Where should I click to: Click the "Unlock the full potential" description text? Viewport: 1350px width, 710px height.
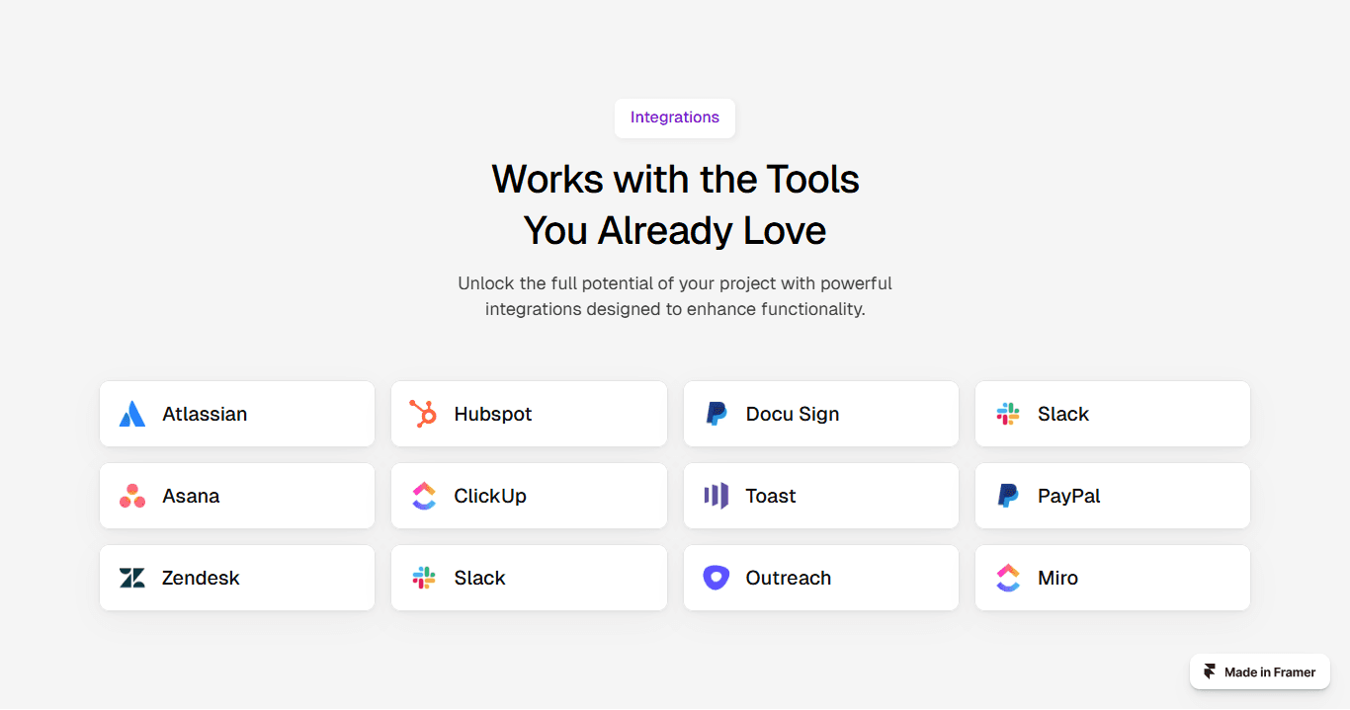(675, 296)
